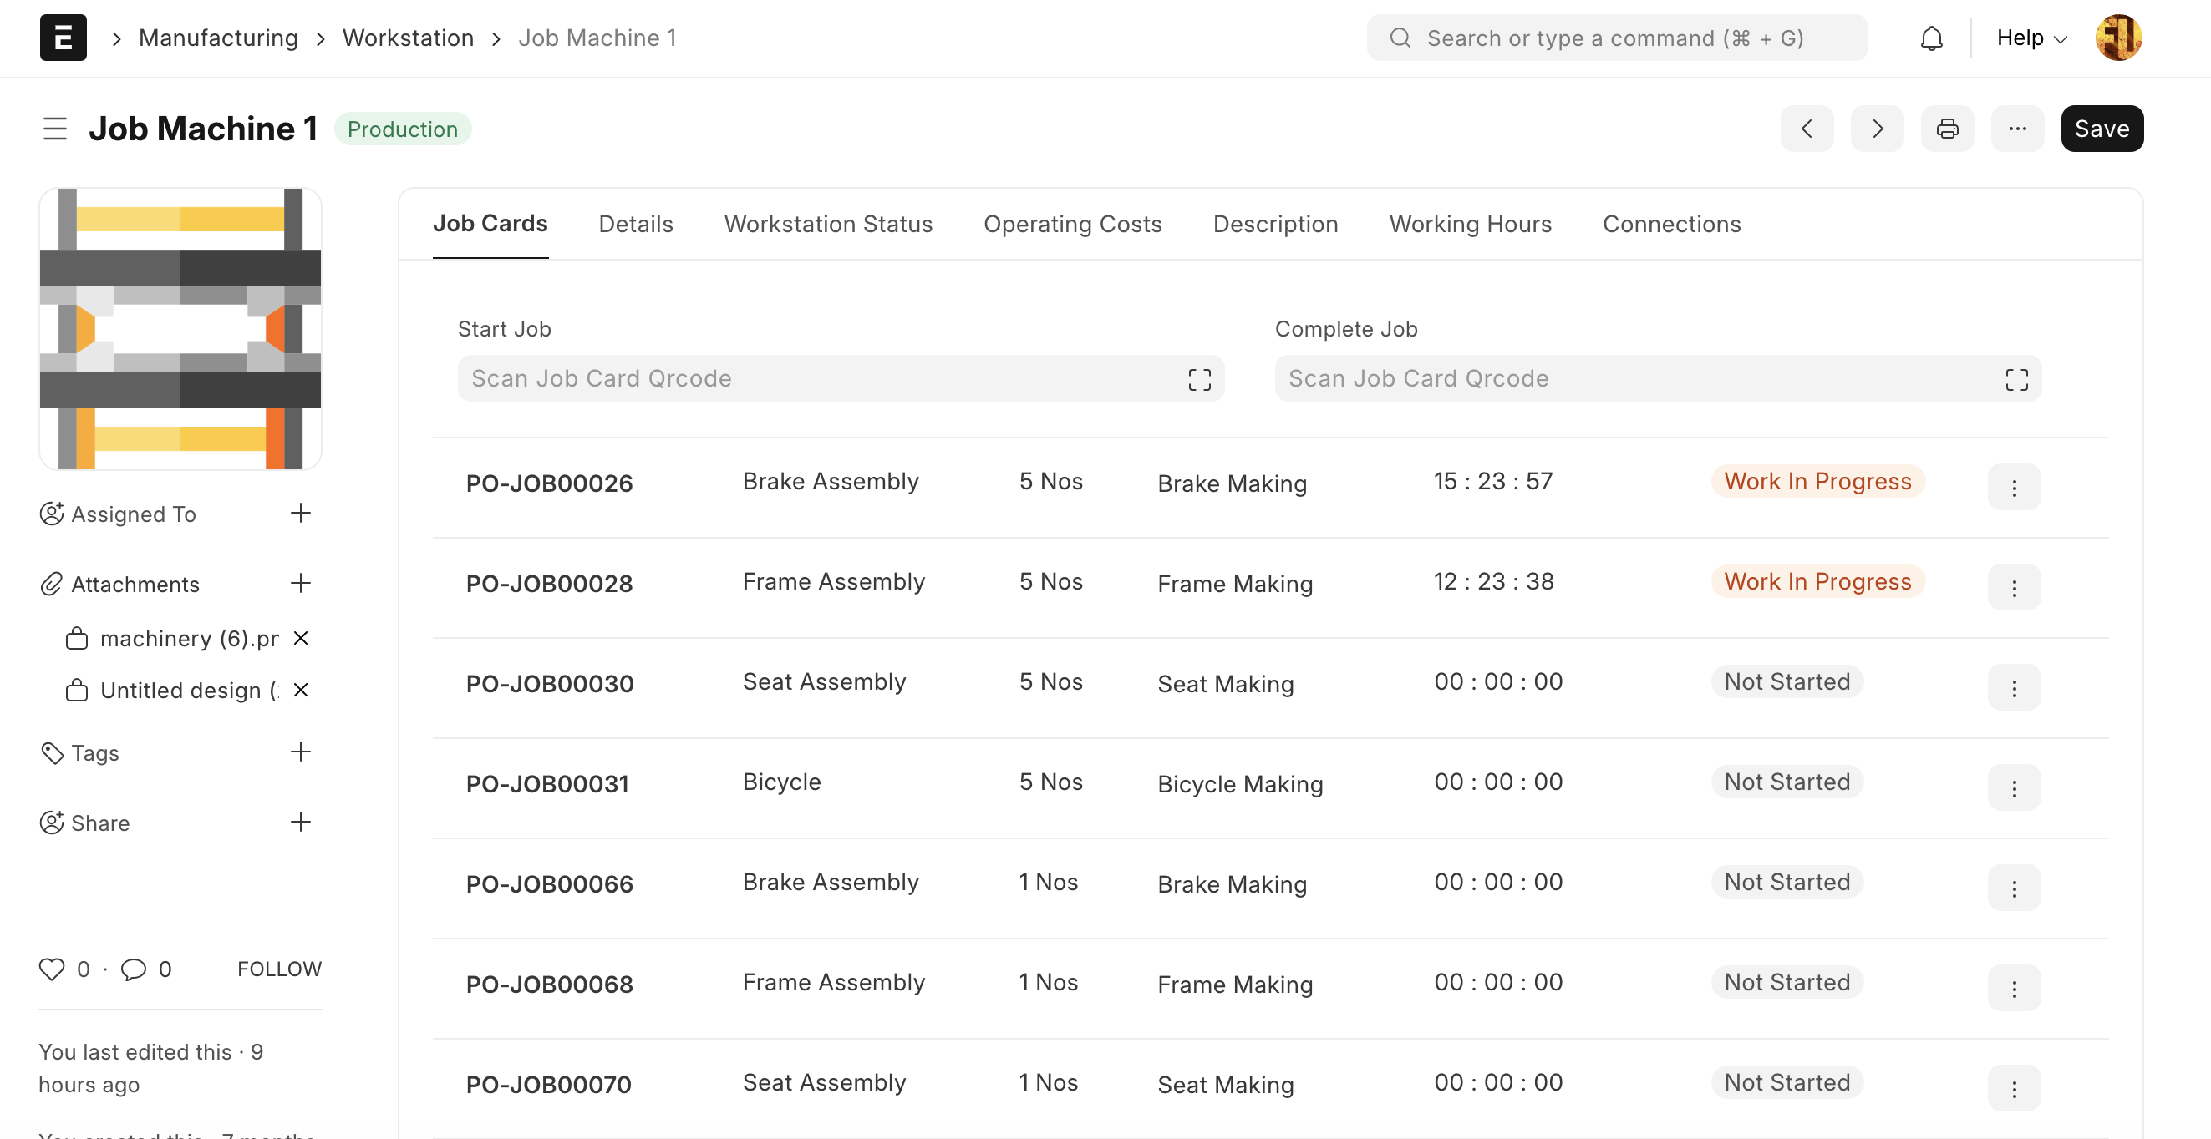Expand the Tags section
This screenshot has height=1139, width=2211.
[299, 752]
